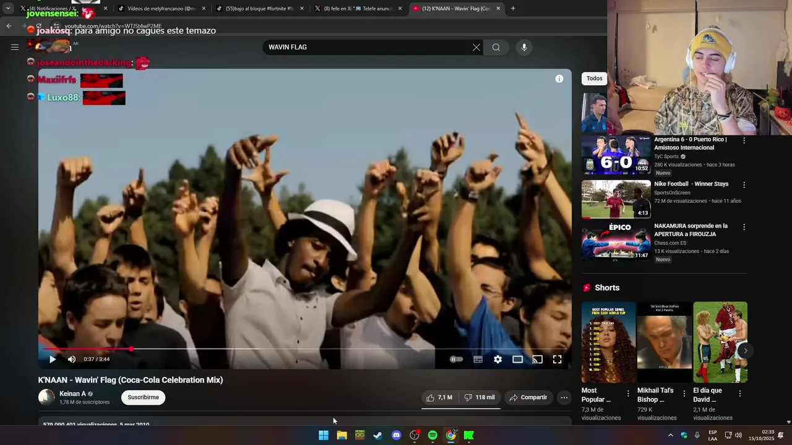Open more actions beside Compartir

[564, 397]
